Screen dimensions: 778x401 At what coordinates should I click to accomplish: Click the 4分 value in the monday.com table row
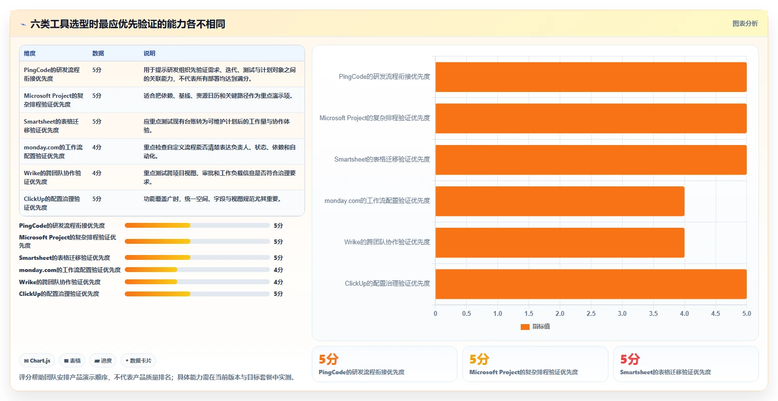(97, 147)
